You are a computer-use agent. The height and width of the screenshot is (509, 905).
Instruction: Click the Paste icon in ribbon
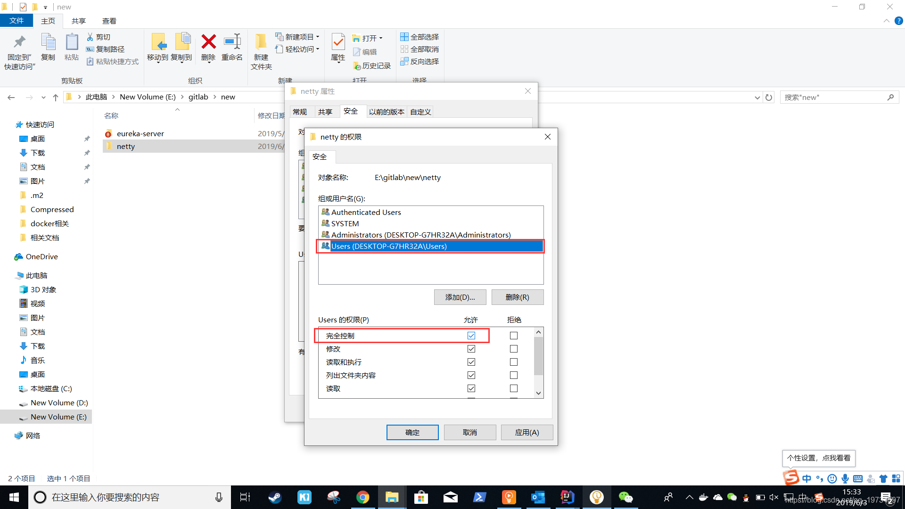point(72,42)
